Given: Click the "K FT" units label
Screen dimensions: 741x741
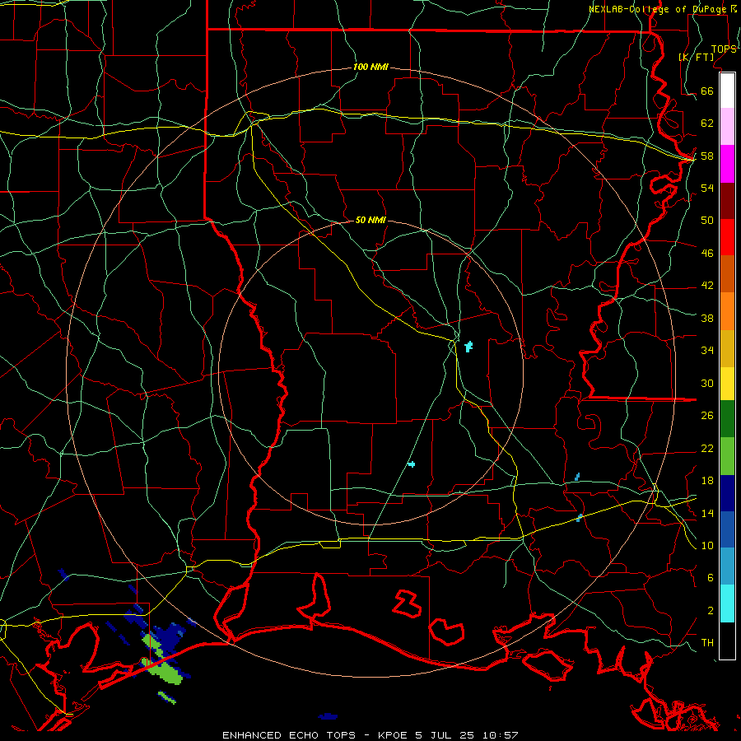Looking at the screenshot, I should 696,57.
